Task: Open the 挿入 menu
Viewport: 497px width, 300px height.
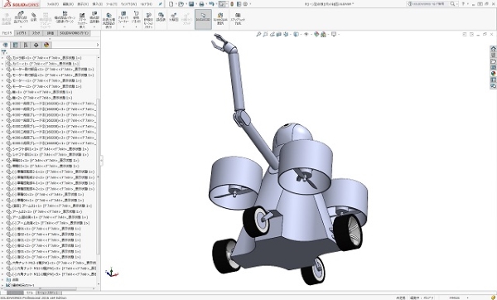Action: coord(97,4)
